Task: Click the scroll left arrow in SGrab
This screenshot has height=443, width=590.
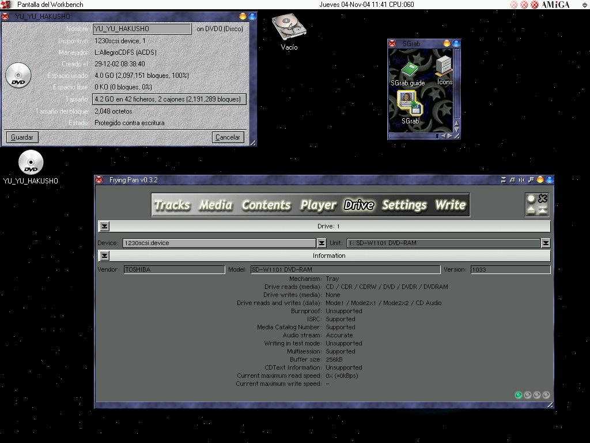Action: point(443,136)
